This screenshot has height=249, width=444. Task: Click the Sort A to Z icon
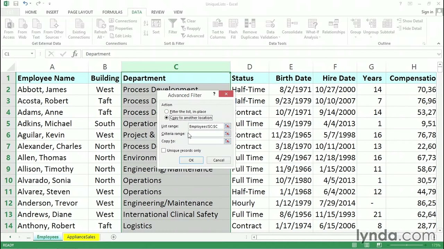click(x=146, y=24)
